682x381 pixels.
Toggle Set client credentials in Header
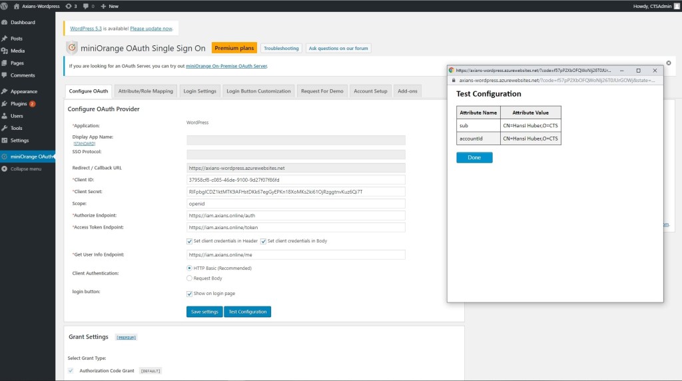[x=190, y=241]
